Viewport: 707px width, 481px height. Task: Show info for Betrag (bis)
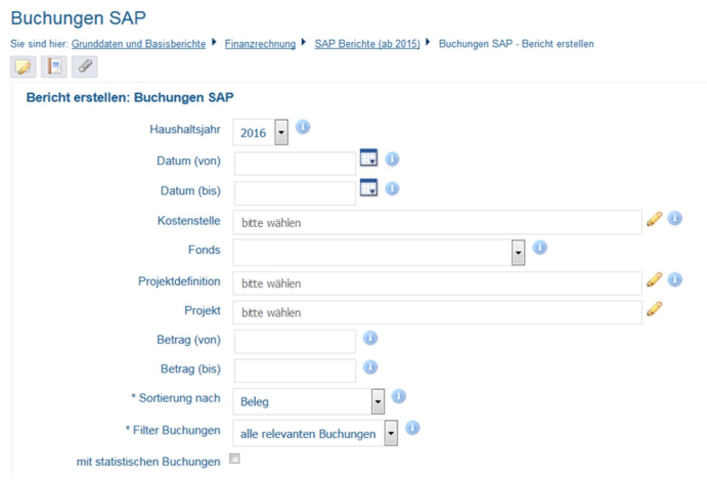370,367
